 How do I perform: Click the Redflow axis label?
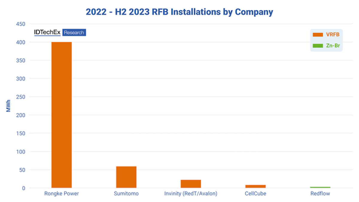[x=320, y=194]
